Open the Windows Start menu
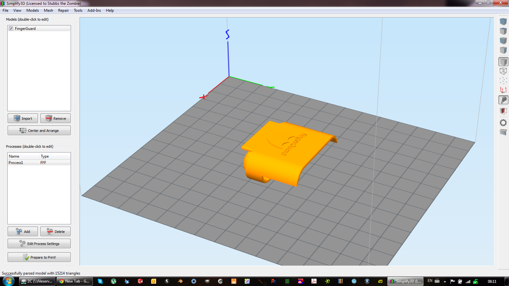Image resolution: width=509 pixels, height=286 pixels. pos(9,281)
